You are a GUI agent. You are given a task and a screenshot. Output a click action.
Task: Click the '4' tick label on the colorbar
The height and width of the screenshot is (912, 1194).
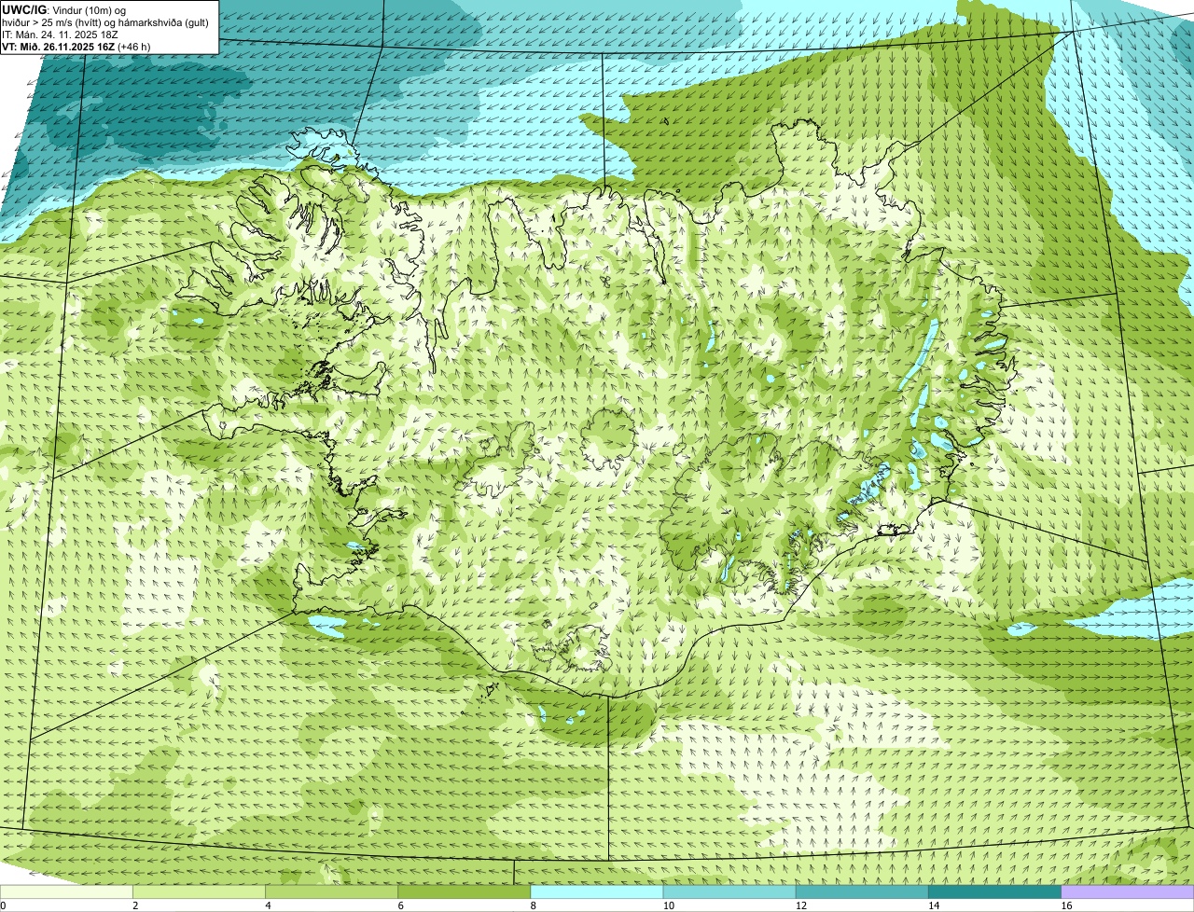tap(268, 905)
